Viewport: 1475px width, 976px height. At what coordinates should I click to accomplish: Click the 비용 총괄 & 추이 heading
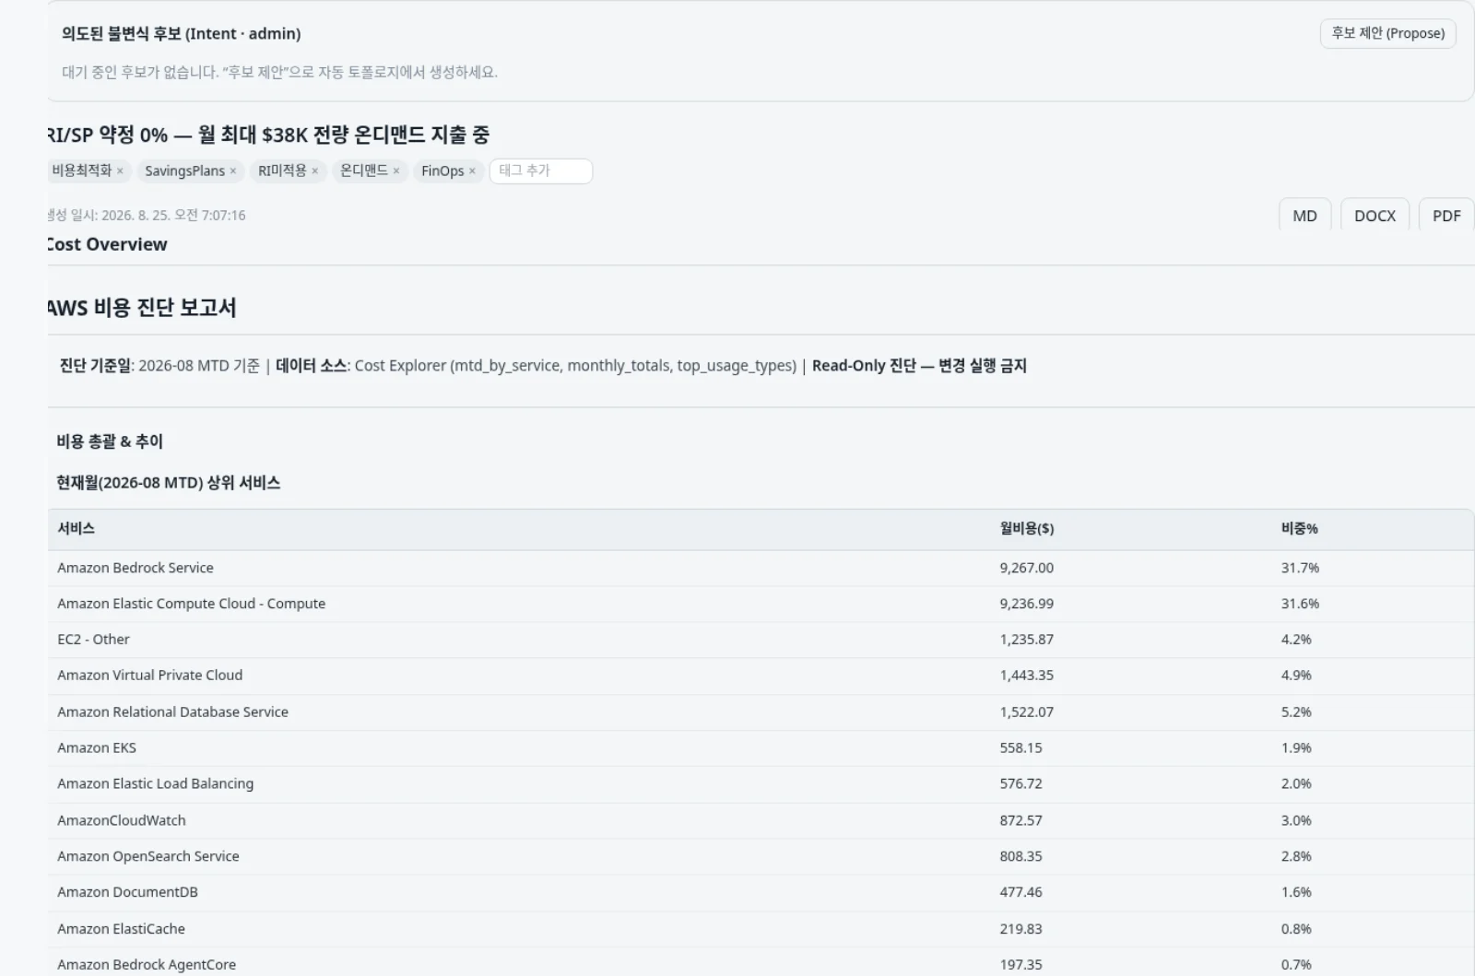pyautogui.click(x=110, y=441)
